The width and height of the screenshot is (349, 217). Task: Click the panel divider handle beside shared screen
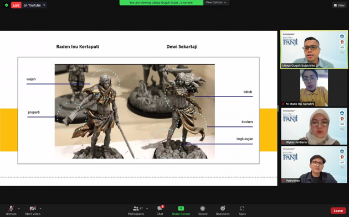(278, 108)
